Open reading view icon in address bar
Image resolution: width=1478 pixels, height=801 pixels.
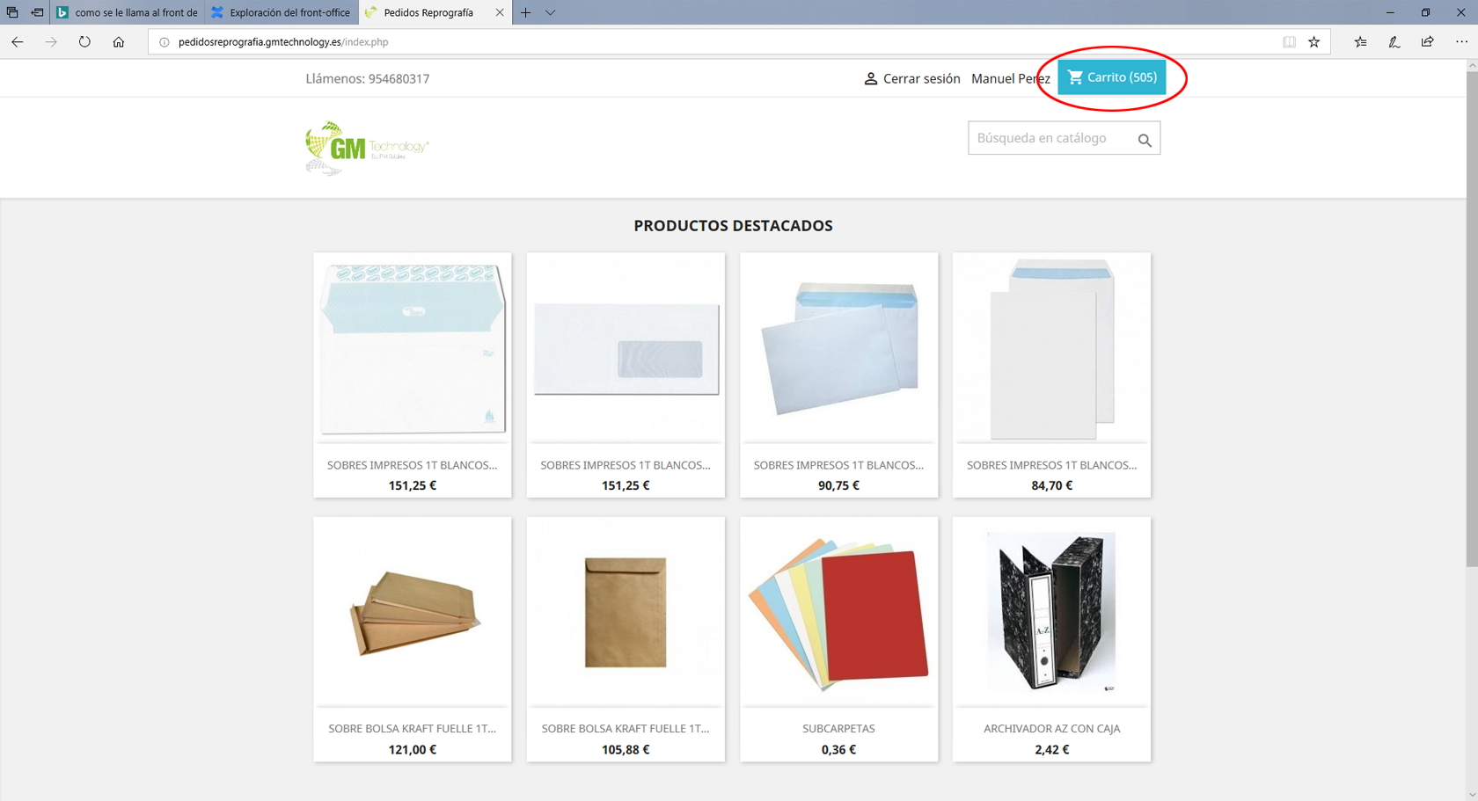(1289, 41)
